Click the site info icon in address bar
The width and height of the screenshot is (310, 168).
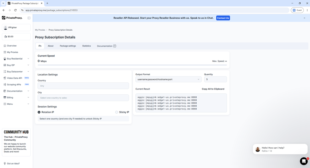[x=22, y=10]
